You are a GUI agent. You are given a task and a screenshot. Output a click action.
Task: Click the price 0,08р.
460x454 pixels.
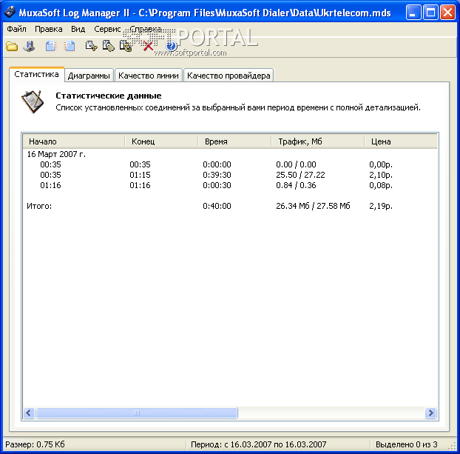pos(381,185)
